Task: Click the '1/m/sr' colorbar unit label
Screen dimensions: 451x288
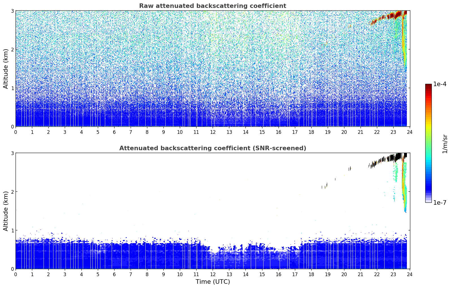Action: point(445,144)
